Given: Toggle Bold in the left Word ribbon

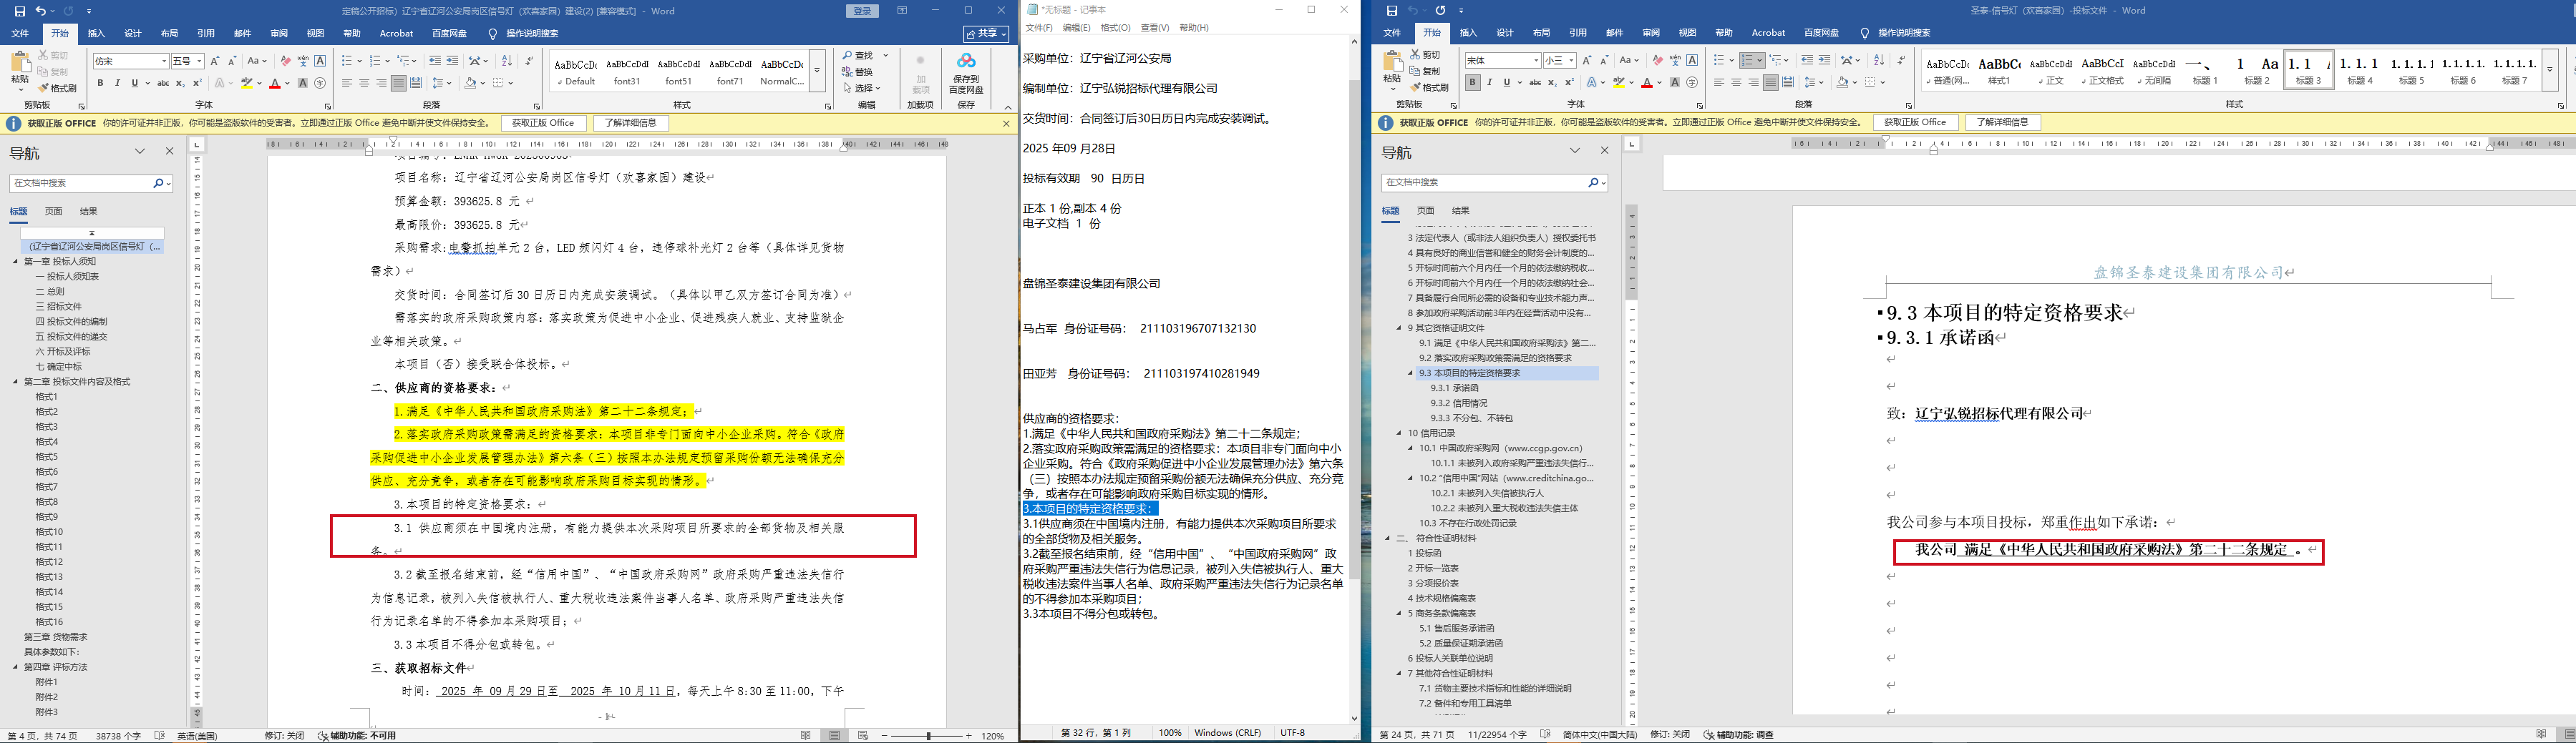Looking at the screenshot, I should tap(100, 83).
